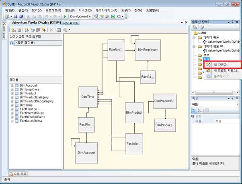Collapse the 데이터 원본 folder node
242x184 pixels.
pyautogui.click(x=194, y=38)
